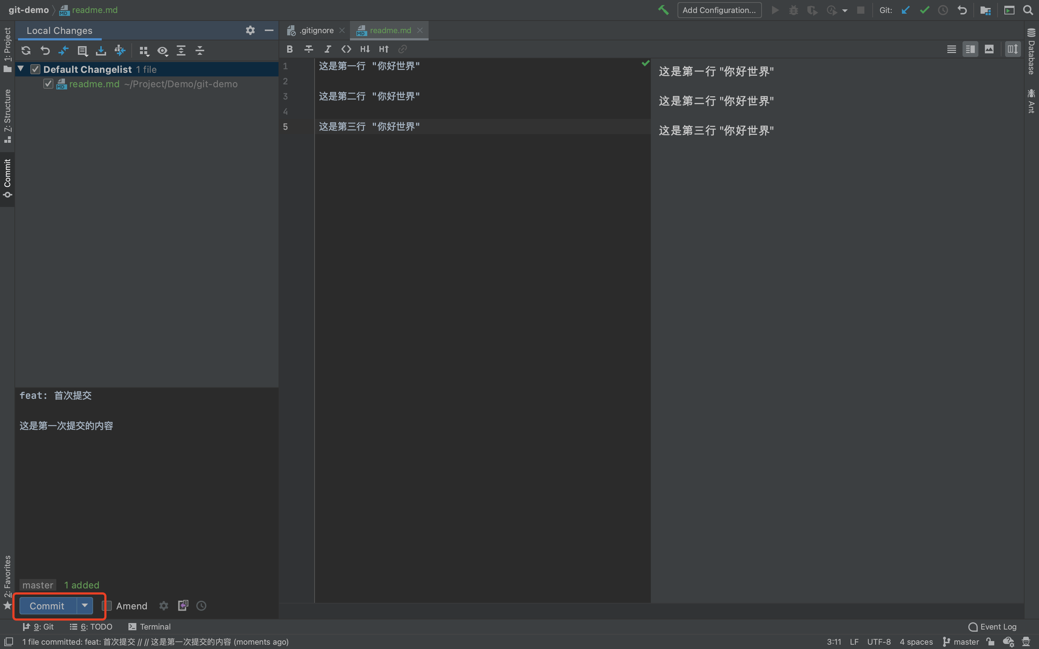This screenshot has width=1039, height=649.
Task: Switch to preview-only view mode
Action: [989, 49]
